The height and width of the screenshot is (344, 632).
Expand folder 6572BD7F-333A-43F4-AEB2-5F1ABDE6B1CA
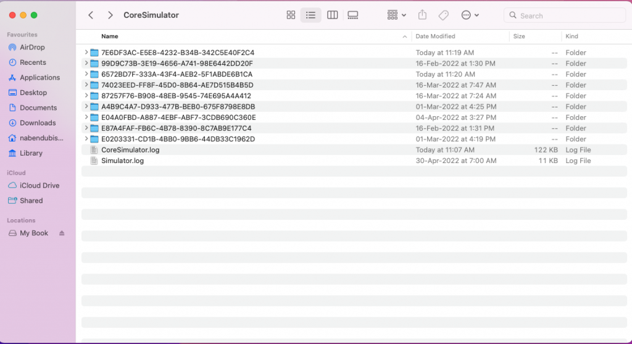tap(86, 74)
